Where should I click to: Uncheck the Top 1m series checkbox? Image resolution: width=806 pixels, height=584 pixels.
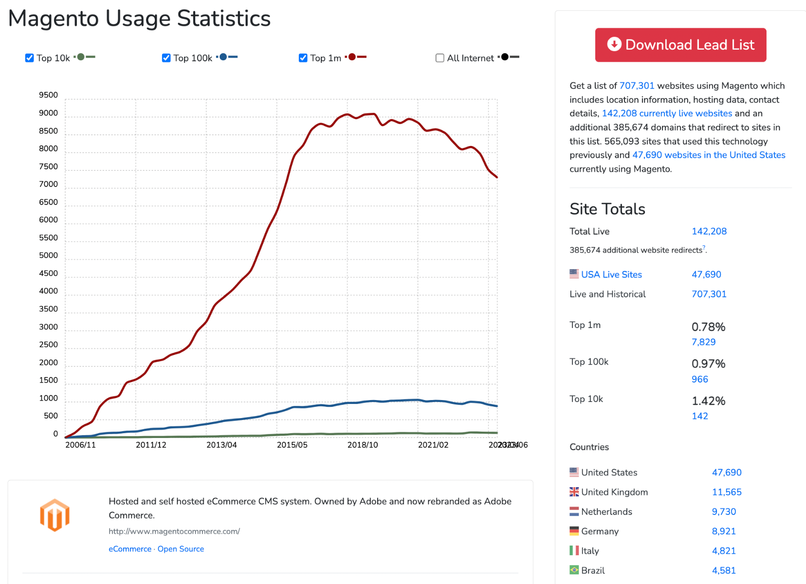303,58
